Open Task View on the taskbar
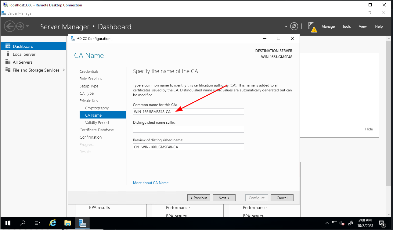 37,223
